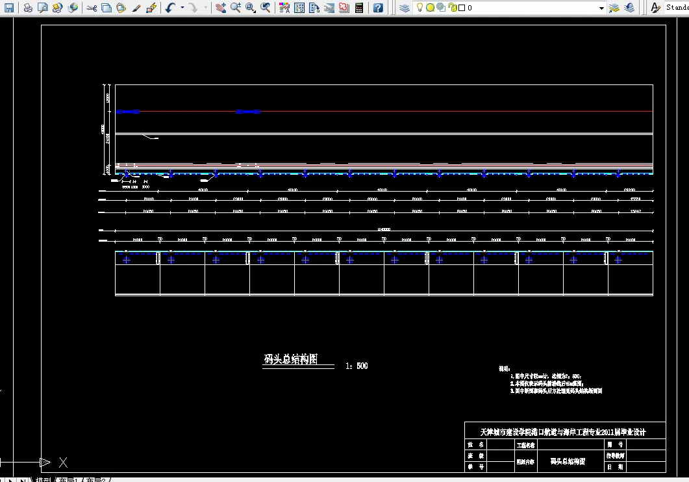Click the Save (floppy disk) icon
Viewport: 689px width, 482px height.
9,7
